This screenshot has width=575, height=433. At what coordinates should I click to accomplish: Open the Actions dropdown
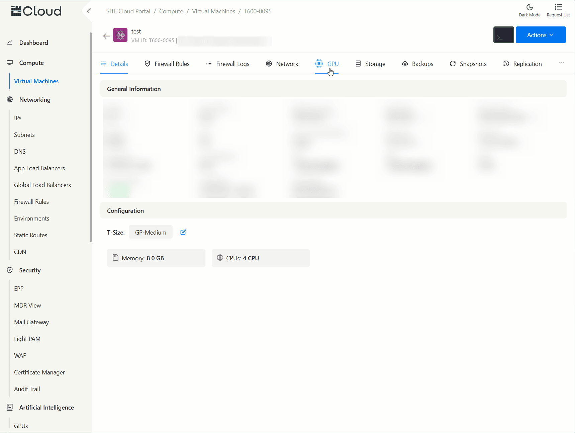click(540, 35)
